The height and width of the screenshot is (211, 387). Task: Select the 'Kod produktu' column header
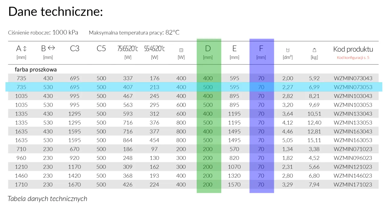(353, 49)
